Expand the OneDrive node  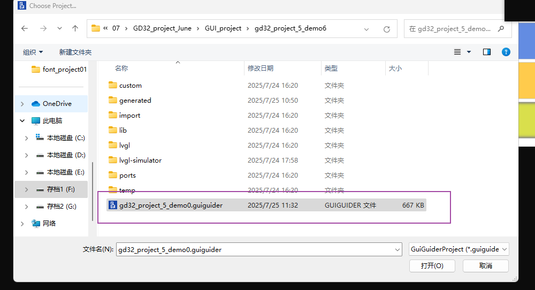(22, 104)
